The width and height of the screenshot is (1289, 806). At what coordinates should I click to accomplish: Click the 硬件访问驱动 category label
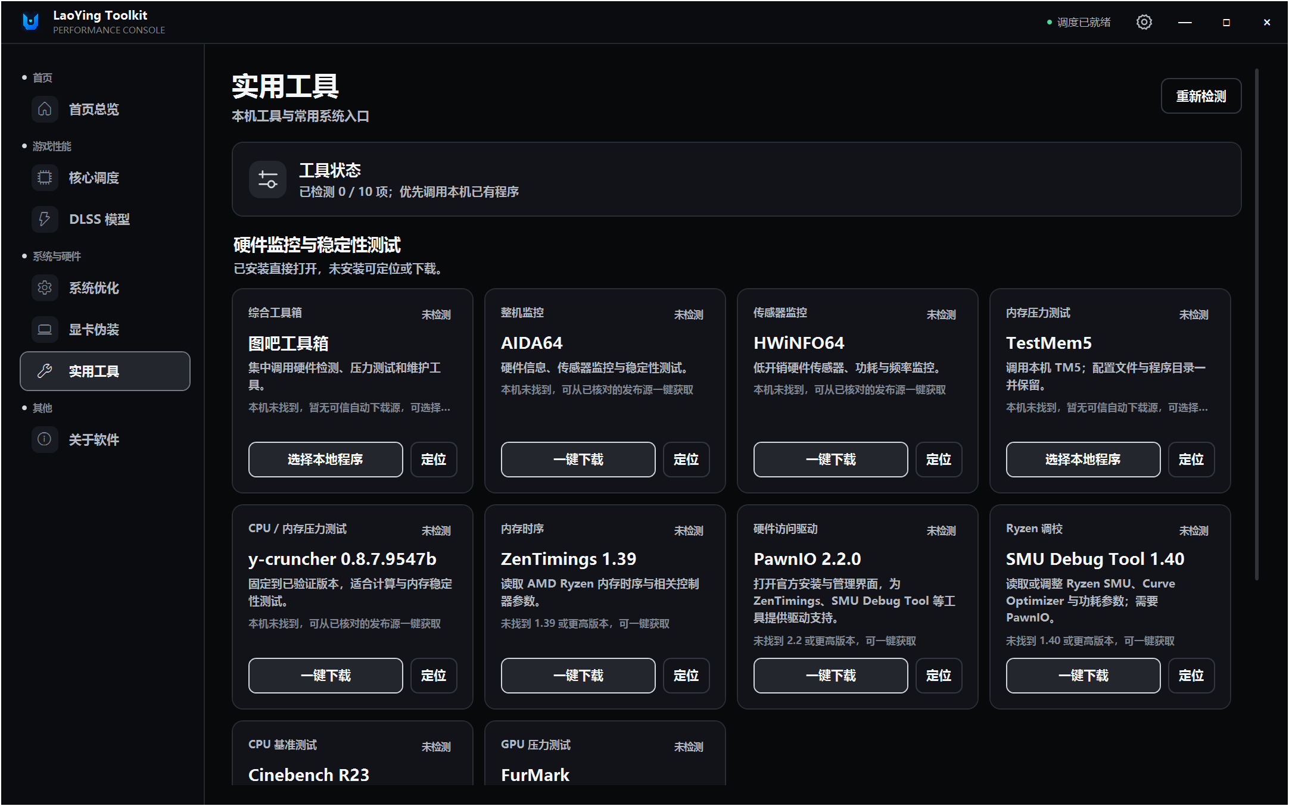tap(785, 529)
